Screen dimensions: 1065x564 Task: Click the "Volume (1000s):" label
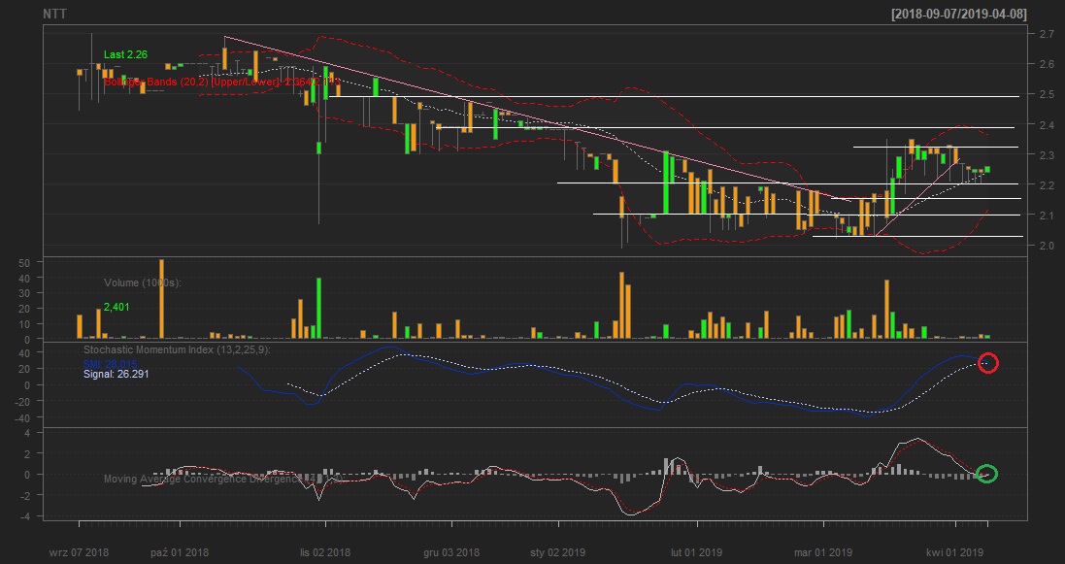coord(143,282)
